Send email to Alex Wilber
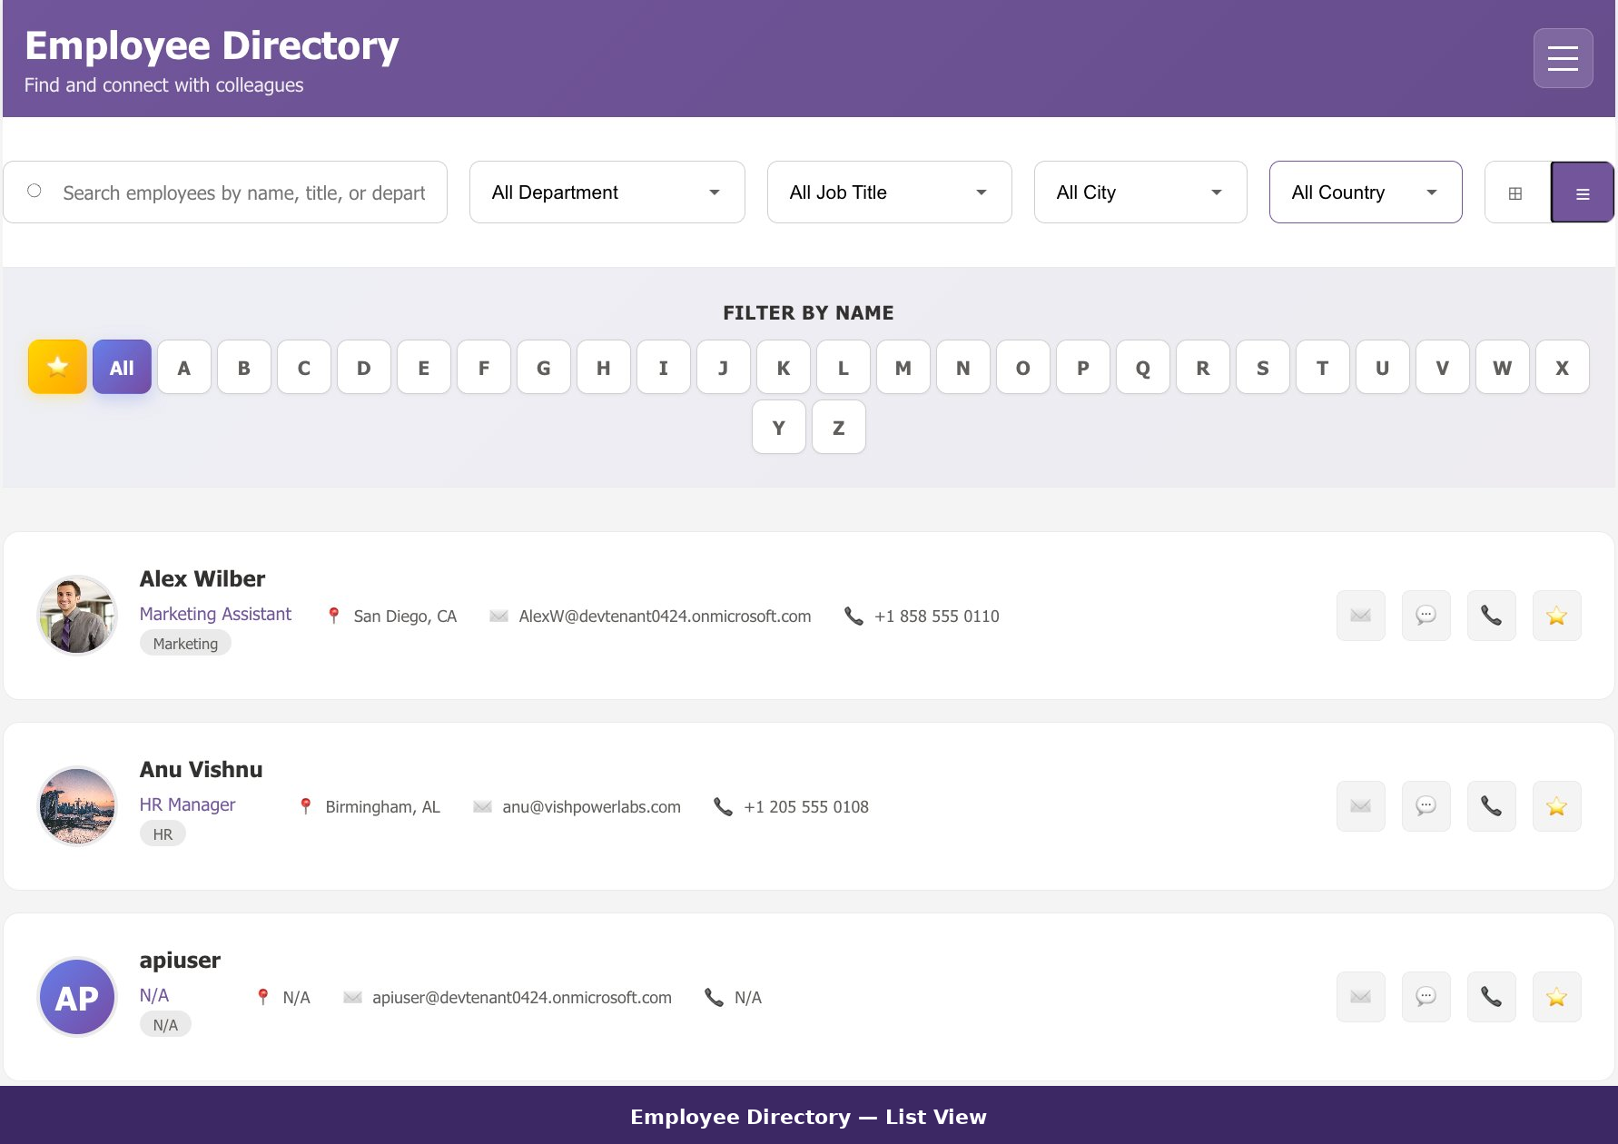The height and width of the screenshot is (1144, 1618). [x=1361, y=616]
